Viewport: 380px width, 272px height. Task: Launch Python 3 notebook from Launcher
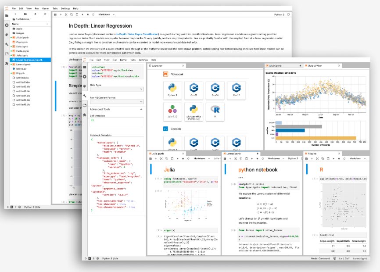pos(172,90)
